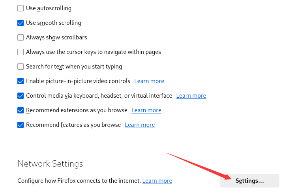Open Learn more about Firefox internet connection
Viewport: 296px width, 193px height.
(157, 181)
